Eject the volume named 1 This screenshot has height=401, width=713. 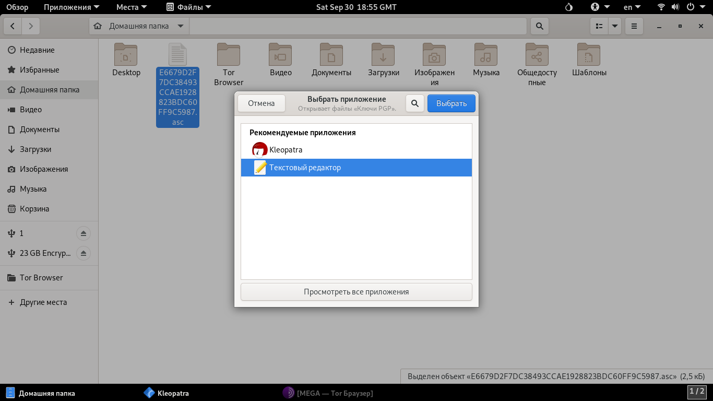tap(83, 233)
